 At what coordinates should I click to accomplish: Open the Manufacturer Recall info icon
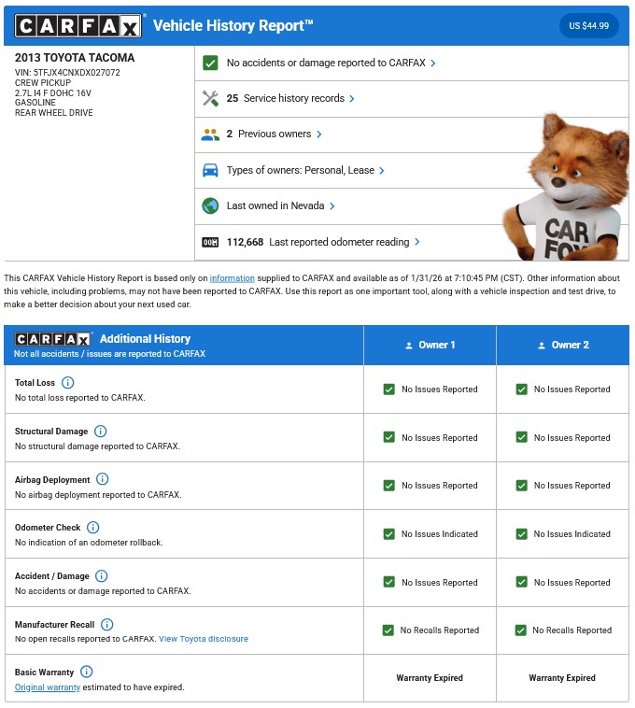(x=107, y=624)
